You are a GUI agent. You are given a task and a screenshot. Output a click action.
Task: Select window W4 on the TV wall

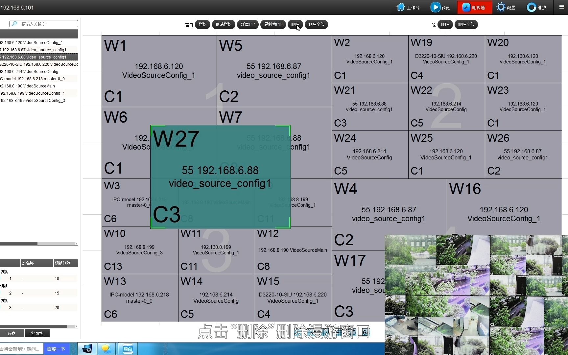[x=389, y=214]
